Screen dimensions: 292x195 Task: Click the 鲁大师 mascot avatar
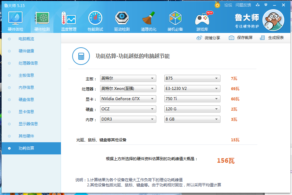click(x=273, y=20)
